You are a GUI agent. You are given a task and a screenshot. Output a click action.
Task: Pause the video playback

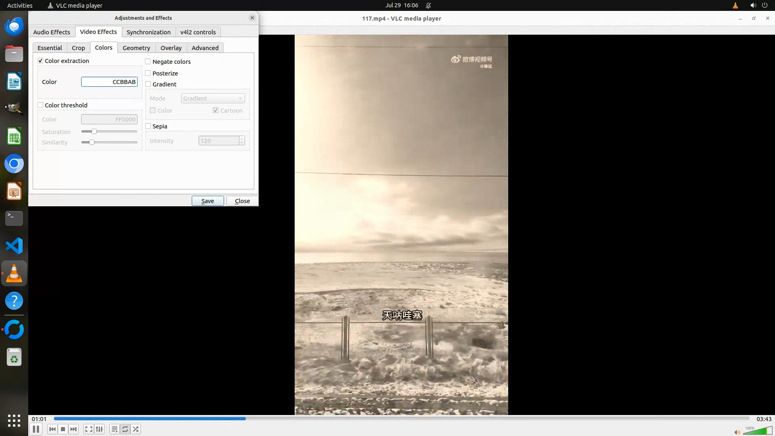click(36, 429)
